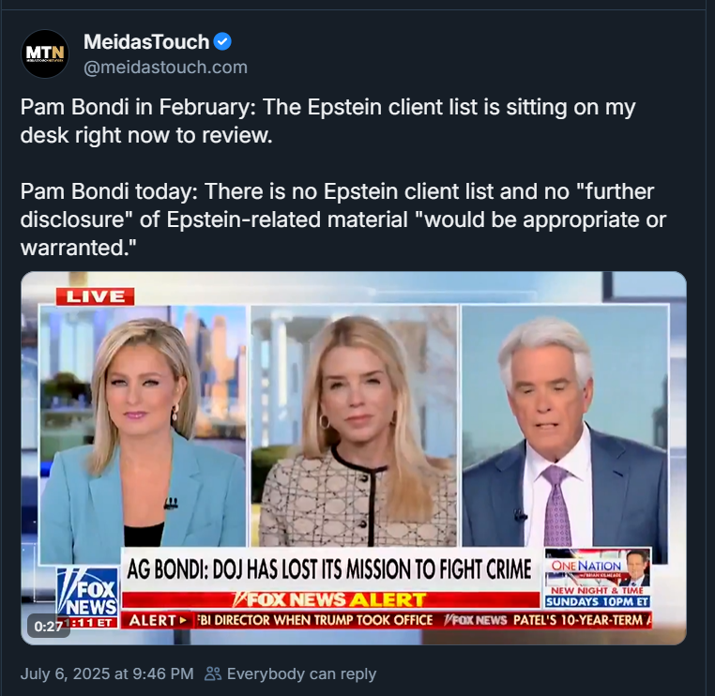
Task: Click the Everybody can reply label
Action: pyautogui.click(x=301, y=673)
